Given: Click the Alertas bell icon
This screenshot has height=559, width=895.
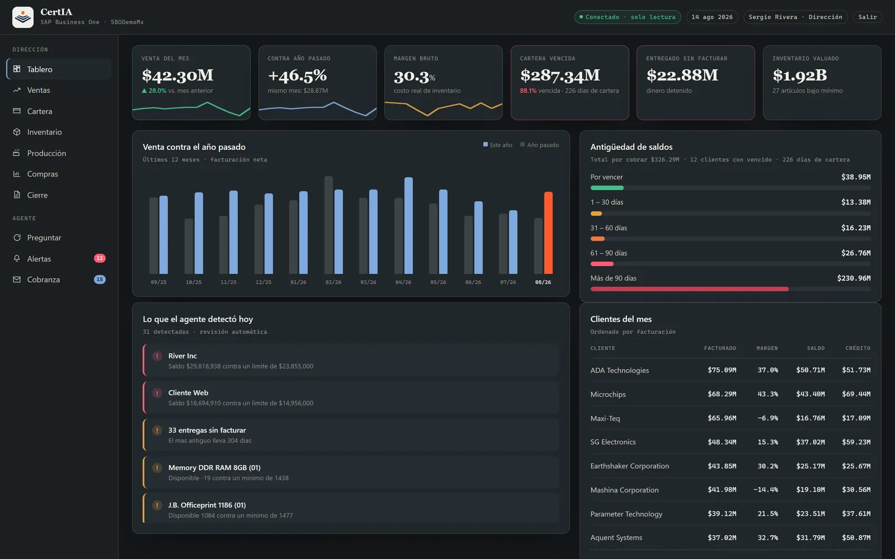Looking at the screenshot, I should coord(17,259).
